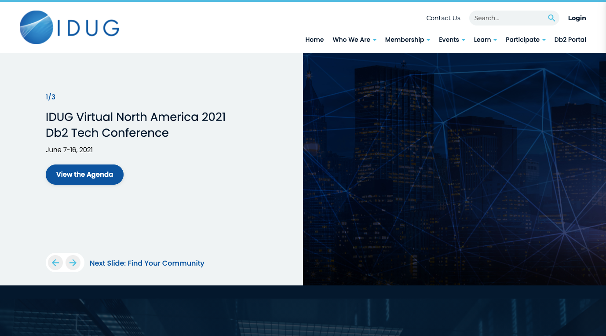Click the June 7-16, 2021 date text
The image size is (606, 336).
[x=69, y=150]
